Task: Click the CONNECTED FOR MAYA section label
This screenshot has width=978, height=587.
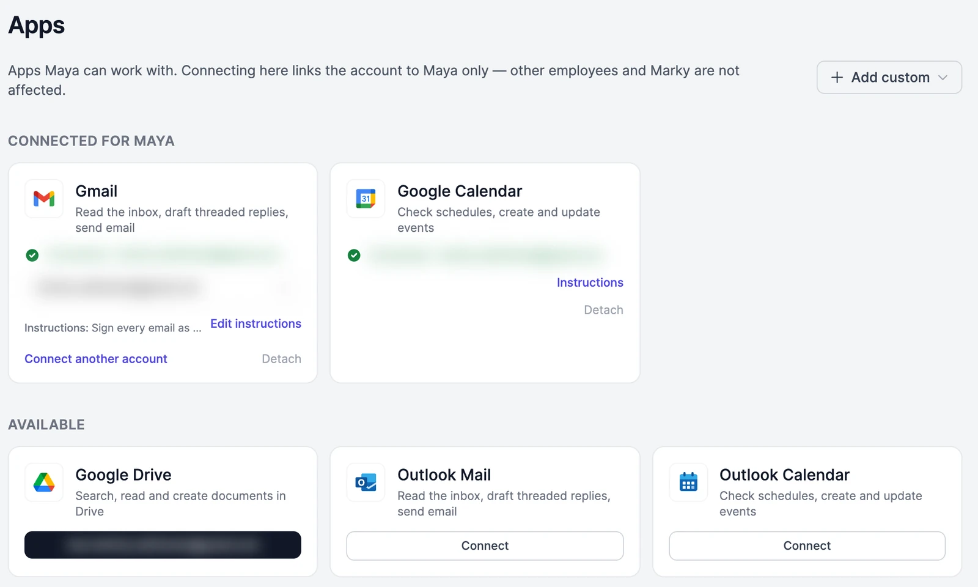Action: [91, 141]
